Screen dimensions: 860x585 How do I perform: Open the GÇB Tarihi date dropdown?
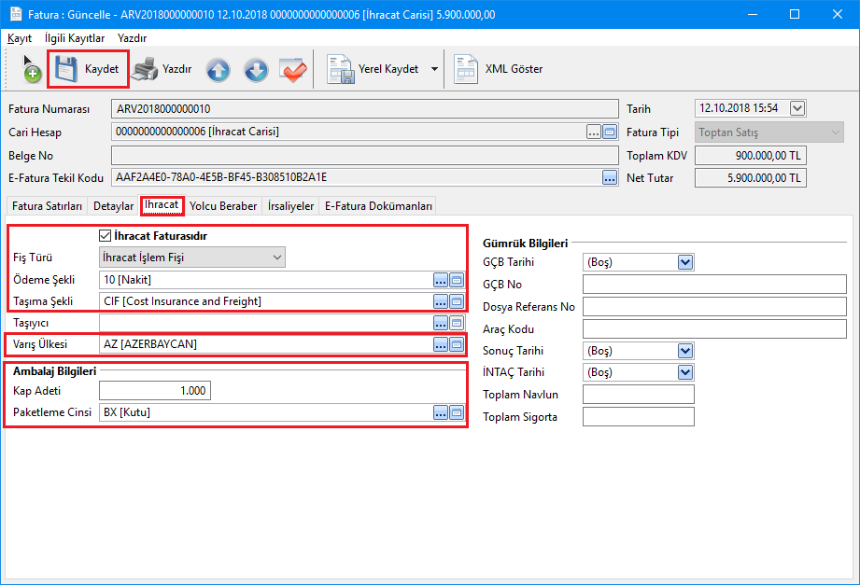(x=685, y=263)
